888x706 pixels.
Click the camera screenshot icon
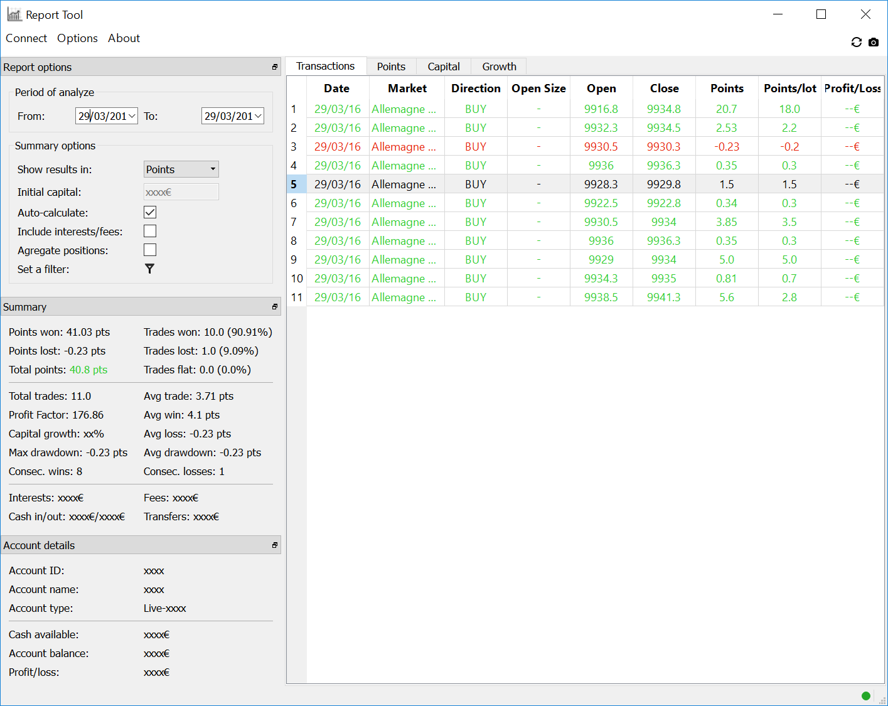pyautogui.click(x=874, y=42)
